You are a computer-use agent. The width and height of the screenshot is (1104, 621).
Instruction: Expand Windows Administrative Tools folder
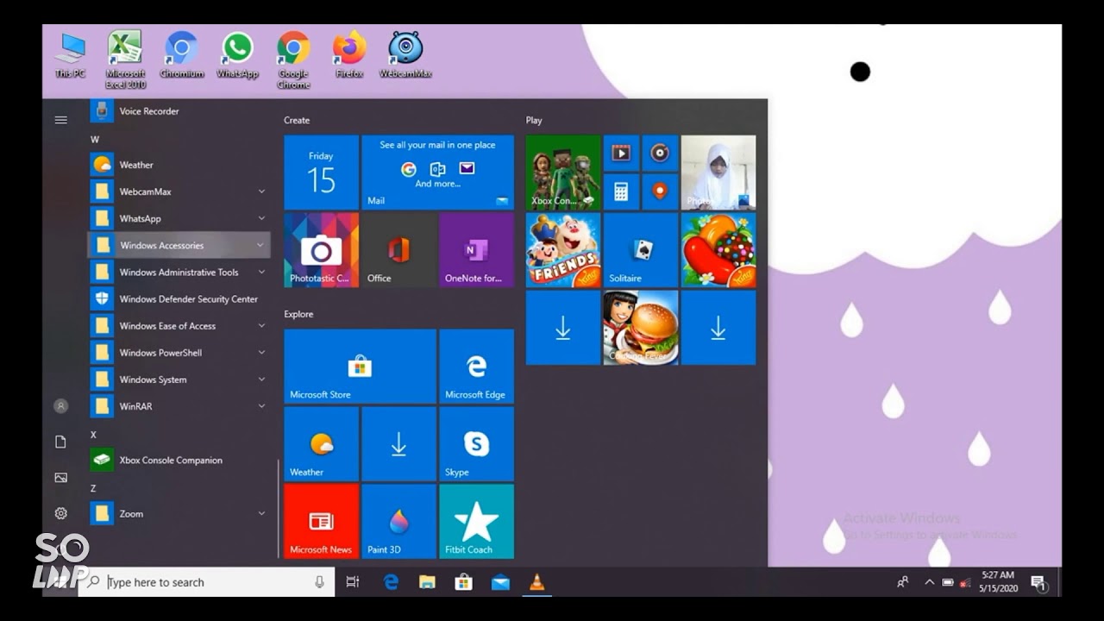click(x=179, y=272)
